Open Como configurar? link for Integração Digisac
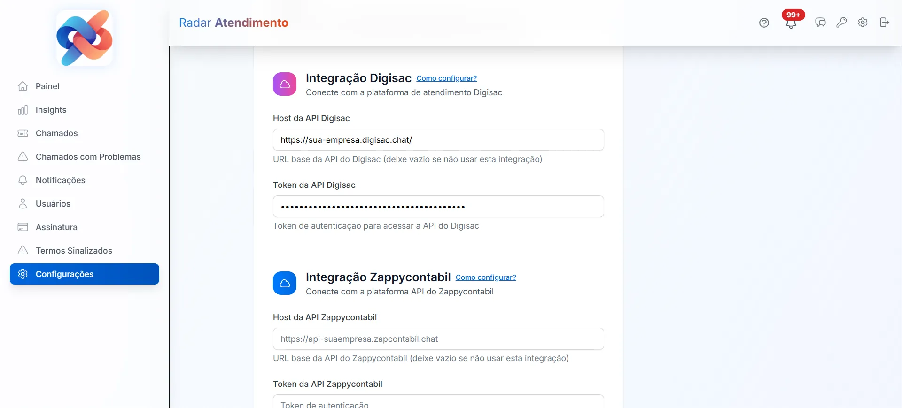The width and height of the screenshot is (902, 408). pos(446,78)
